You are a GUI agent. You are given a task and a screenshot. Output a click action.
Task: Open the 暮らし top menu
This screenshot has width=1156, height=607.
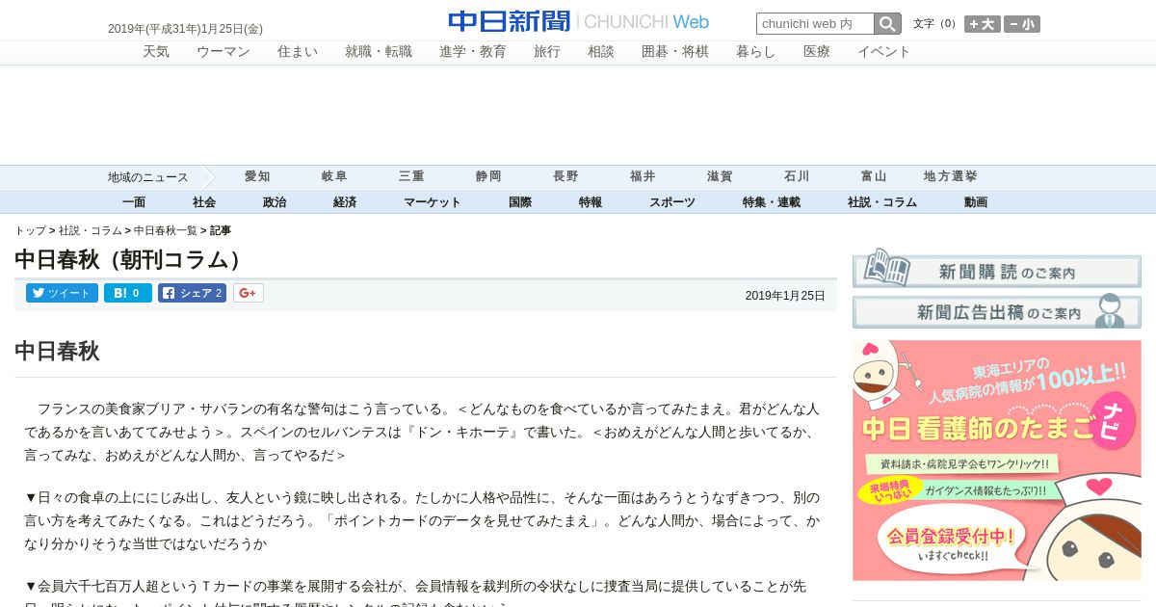(756, 52)
